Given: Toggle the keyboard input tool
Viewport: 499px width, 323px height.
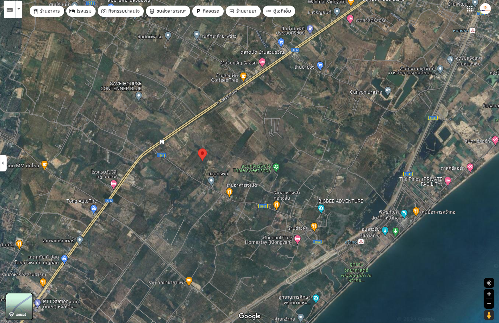Looking at the screenshot, I should click(10, 10).
